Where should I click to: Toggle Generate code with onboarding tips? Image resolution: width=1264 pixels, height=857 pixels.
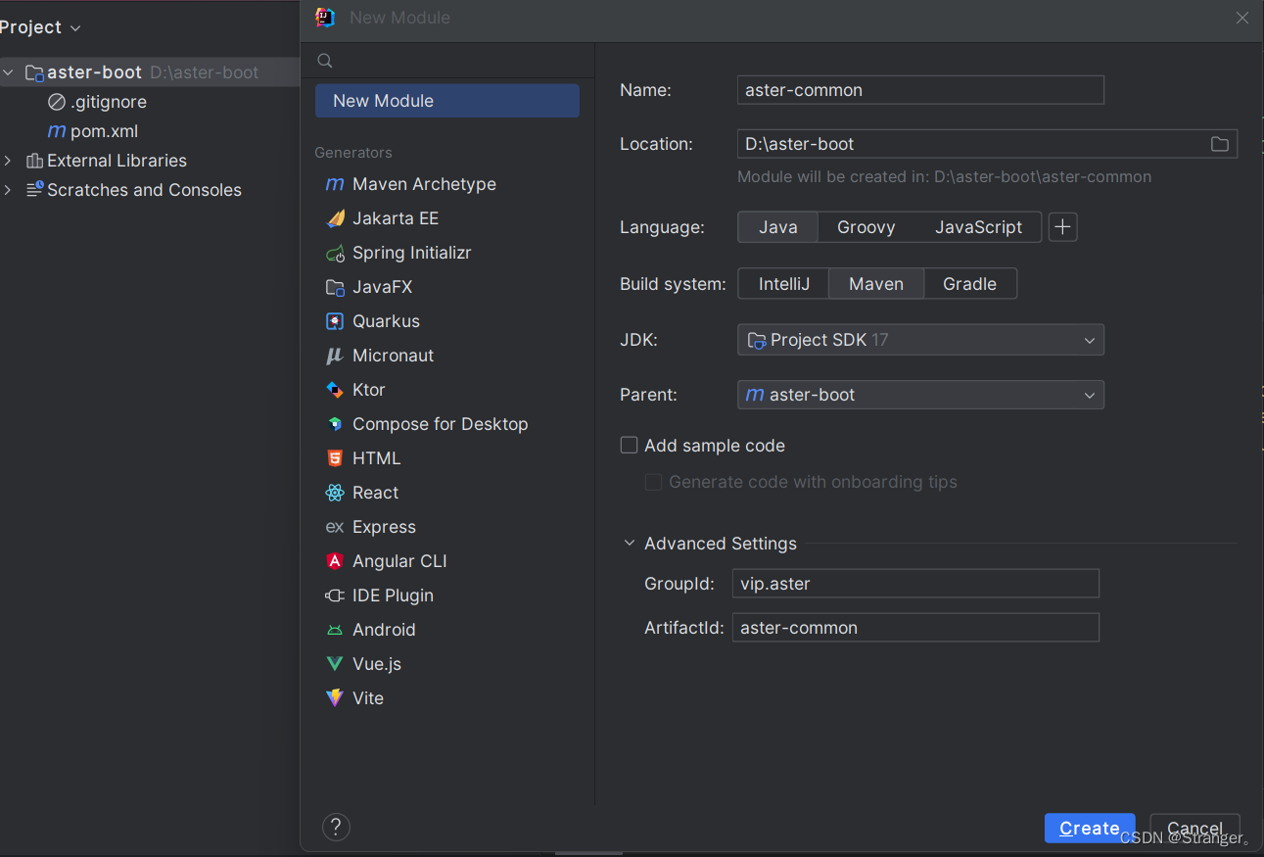pos(653,482)
